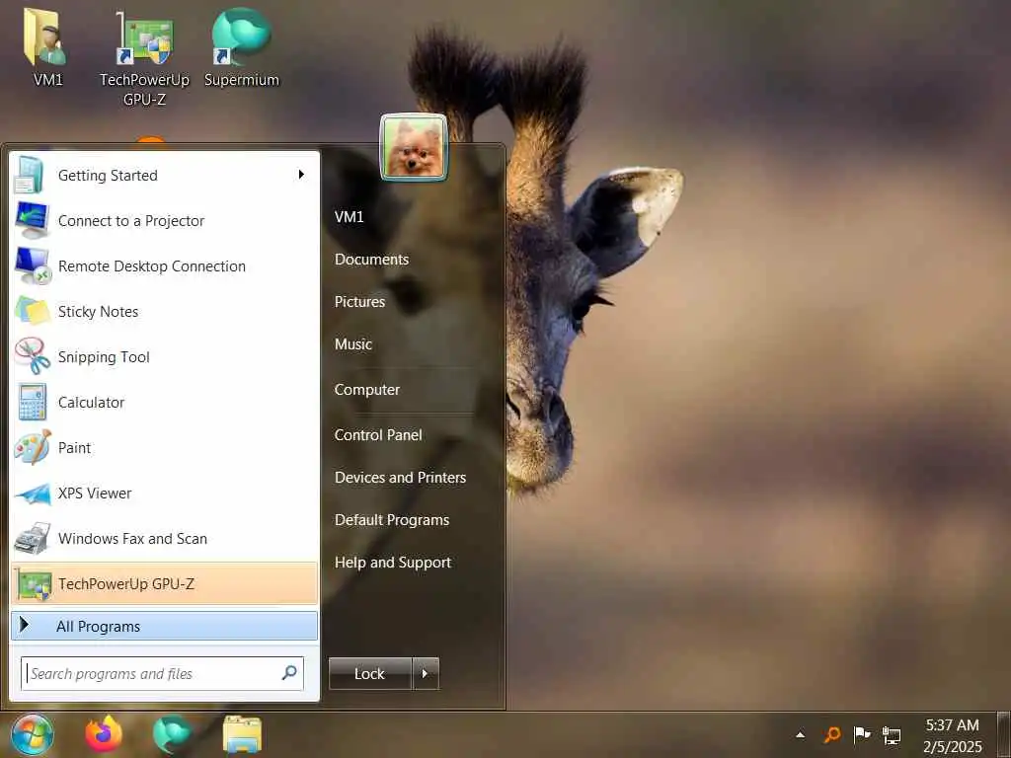Open Control Panel
Screen dimensions: 1011x758
pos(378,435)
